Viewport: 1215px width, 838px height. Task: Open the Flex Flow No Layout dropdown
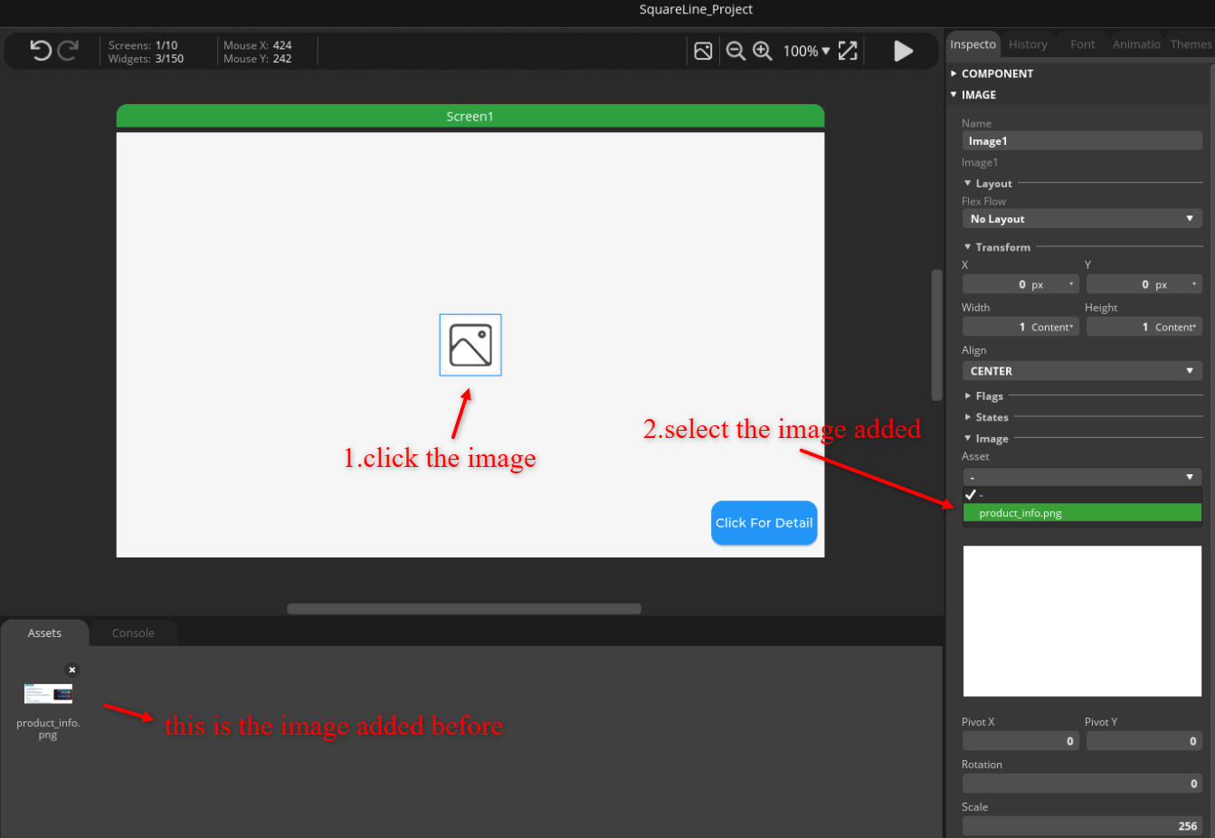coord(1082,219)
